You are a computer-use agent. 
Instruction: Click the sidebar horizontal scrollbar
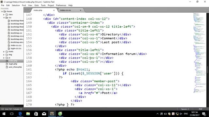click(x=8, y=106)
